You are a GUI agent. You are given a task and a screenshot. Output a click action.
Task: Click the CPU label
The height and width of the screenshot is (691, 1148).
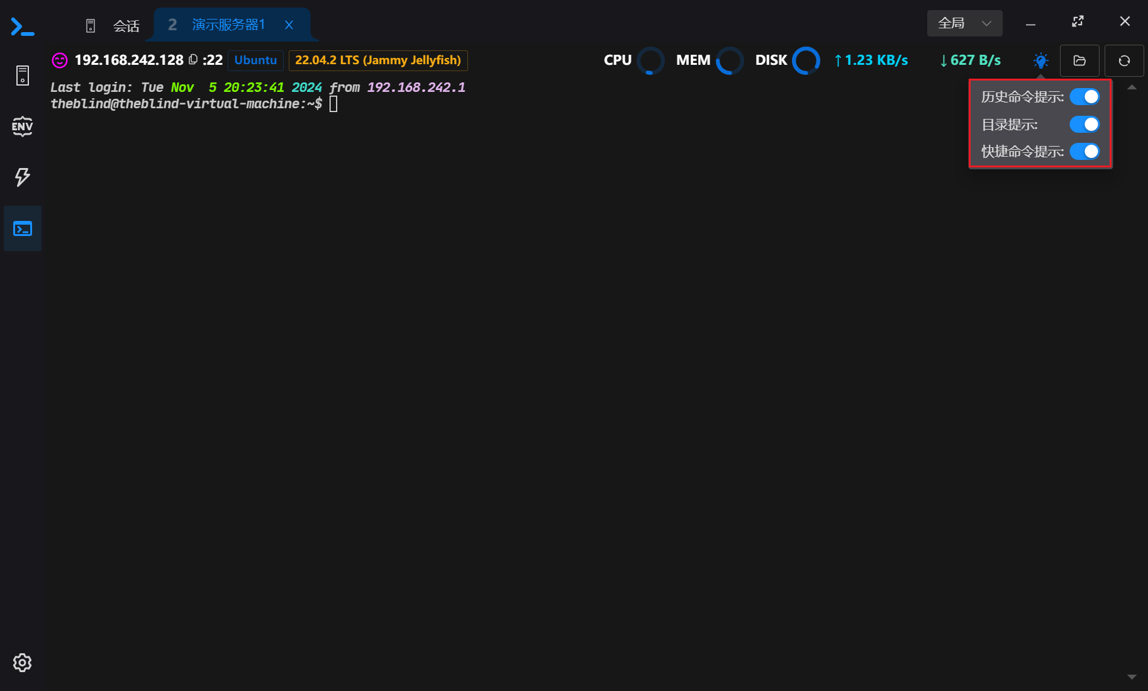click(618, 60)
